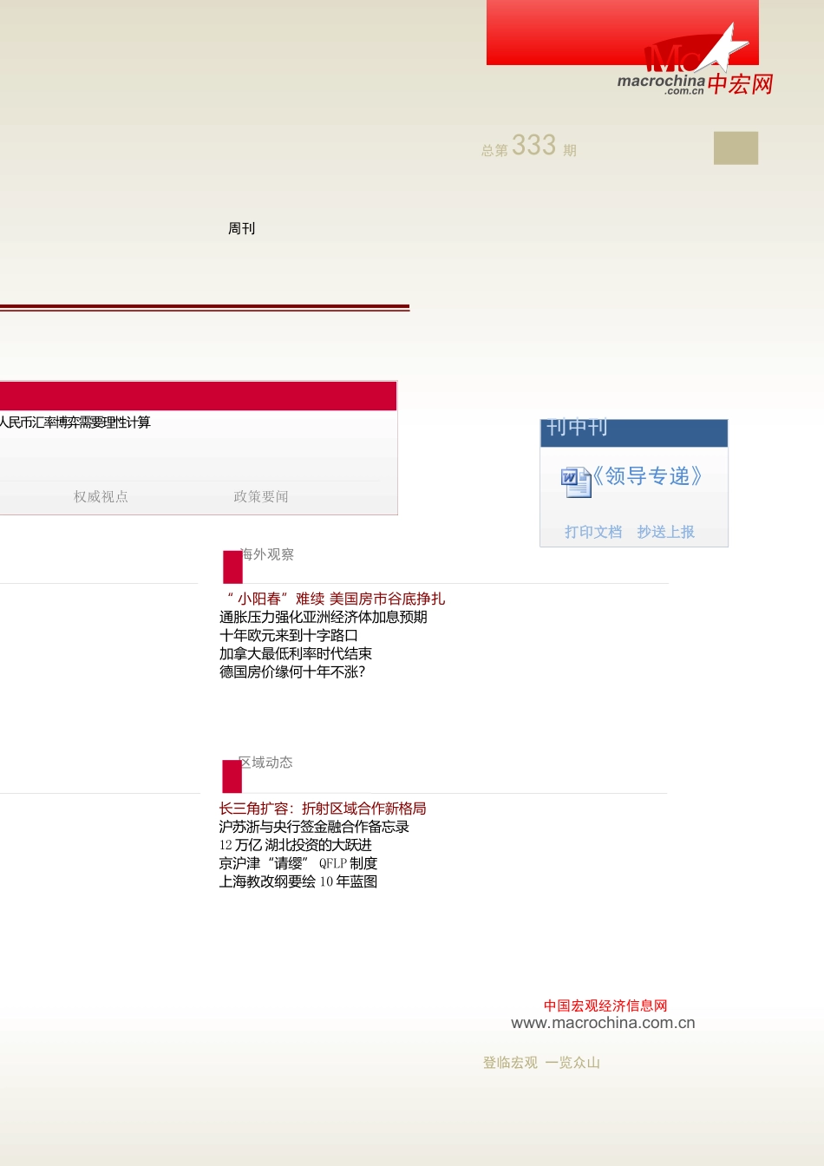Open article 12万亿 湖北投资的大跃进

(x=296, y=845)
